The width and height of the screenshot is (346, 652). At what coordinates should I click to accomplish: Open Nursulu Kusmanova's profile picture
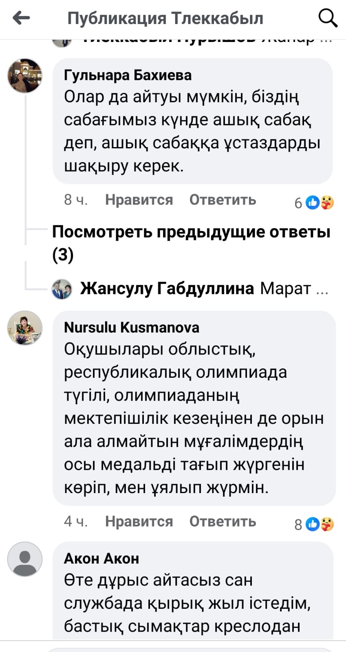[x=25, y=328]
